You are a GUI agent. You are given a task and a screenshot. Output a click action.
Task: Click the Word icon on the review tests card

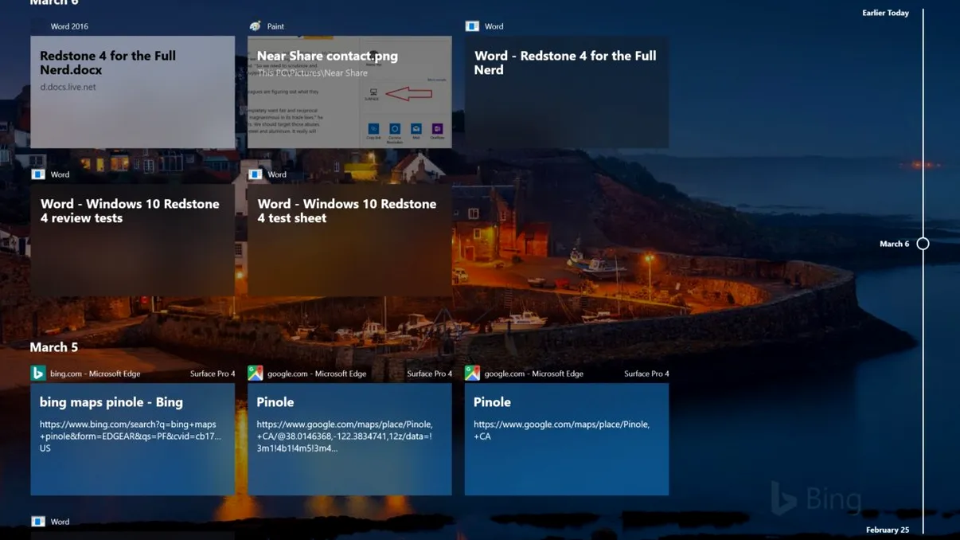[37, 173]
